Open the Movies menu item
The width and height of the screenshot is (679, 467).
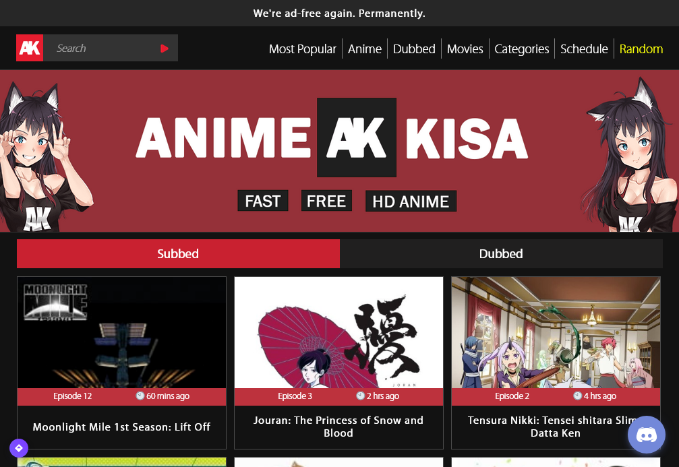coord(465,49)
